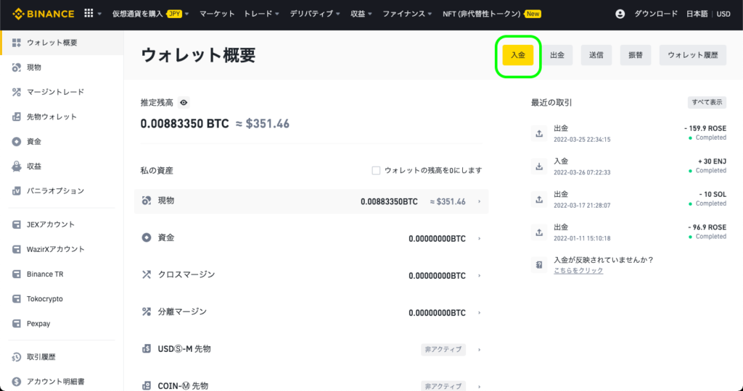Click withdrawal icon for -96.9 ROSE transaction

point(539,232)
